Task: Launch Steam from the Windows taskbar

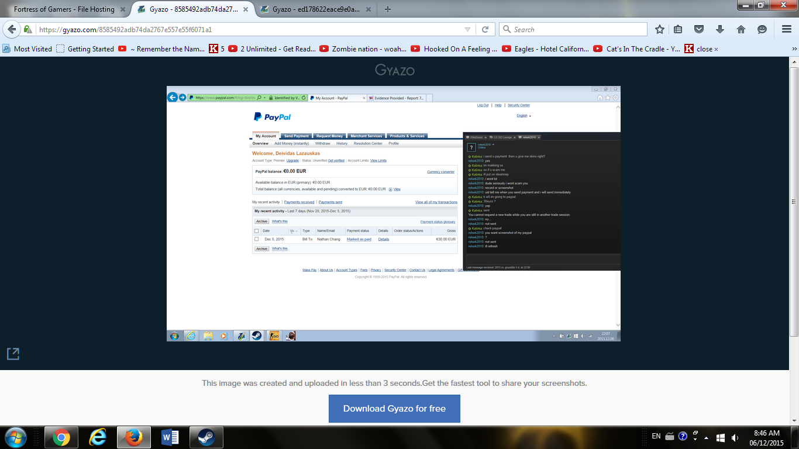Action: pos(205,437)
